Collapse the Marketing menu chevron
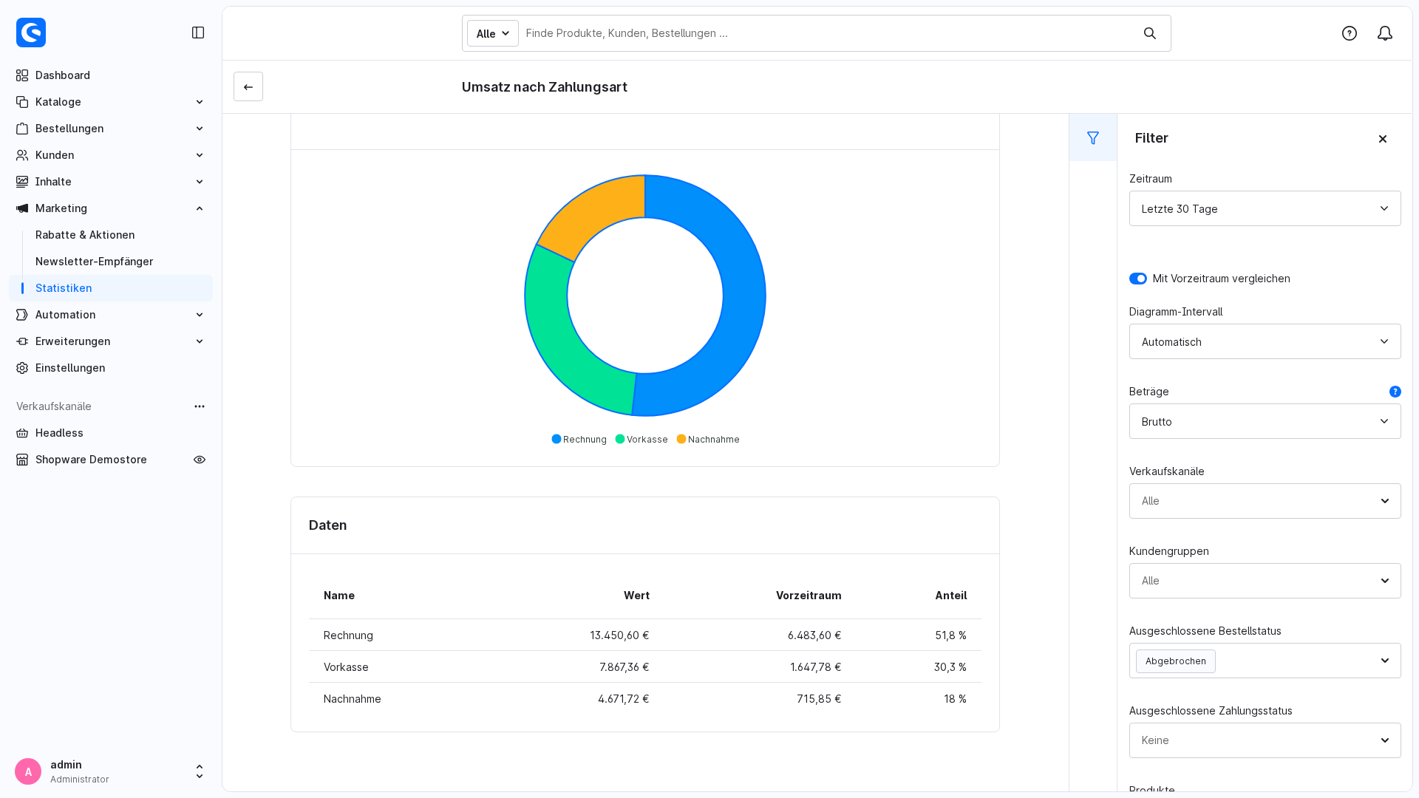Screen dimensions: 1419x798 point(200,208)
